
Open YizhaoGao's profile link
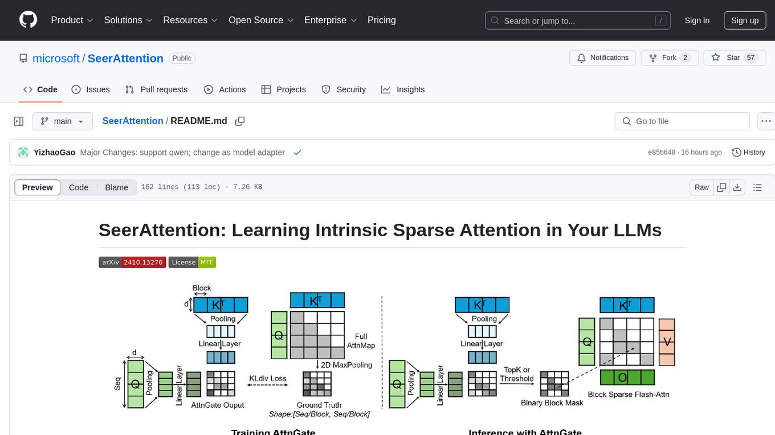point(55,152)
